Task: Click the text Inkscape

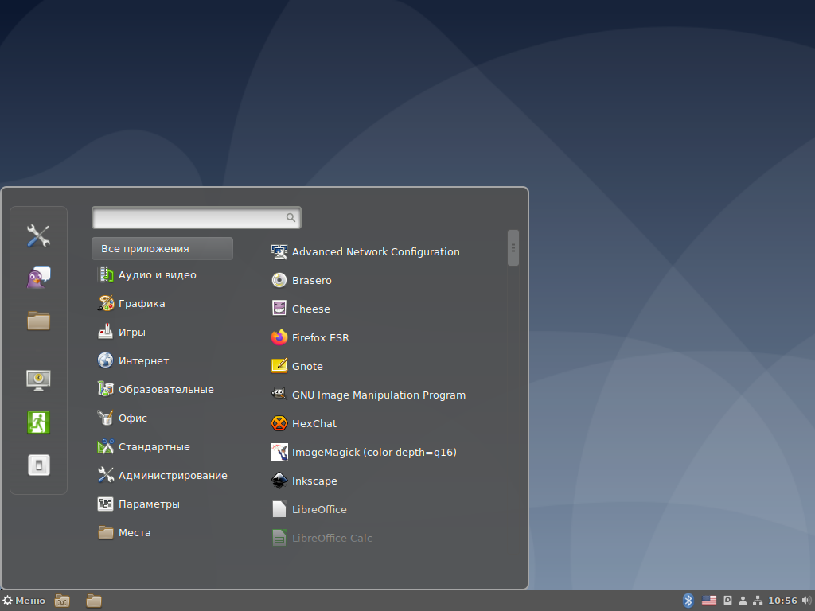Action: [314, 481]
